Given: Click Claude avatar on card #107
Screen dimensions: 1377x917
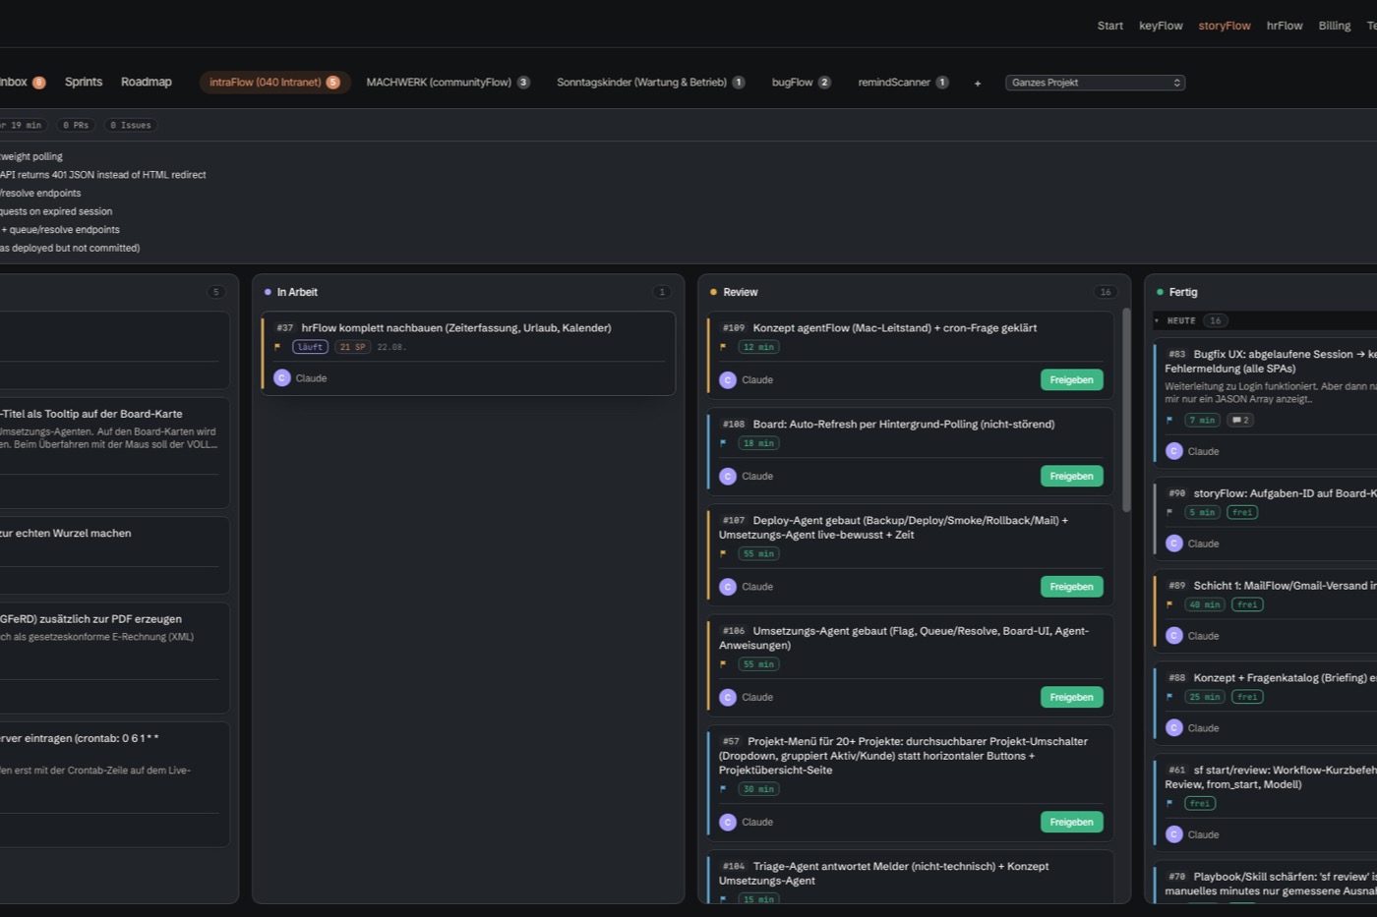Looking at the screenshot, I should (728, 587).
